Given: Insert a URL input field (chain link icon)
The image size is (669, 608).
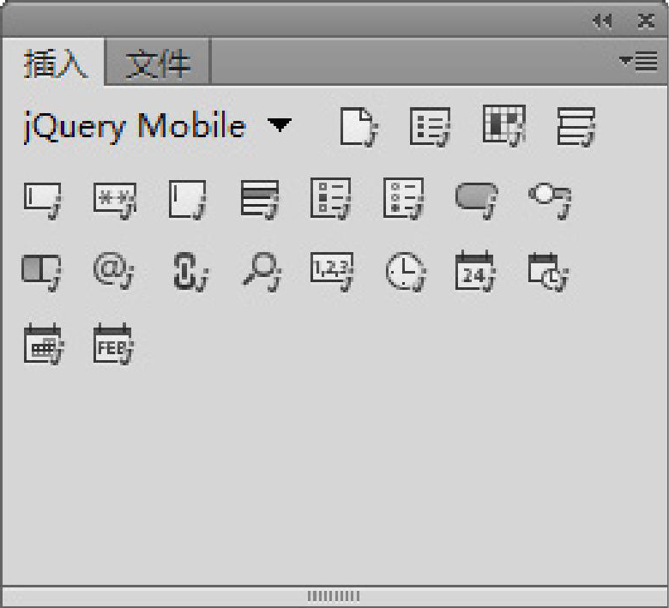Looking at the screenshot, I should pos(190,272).
